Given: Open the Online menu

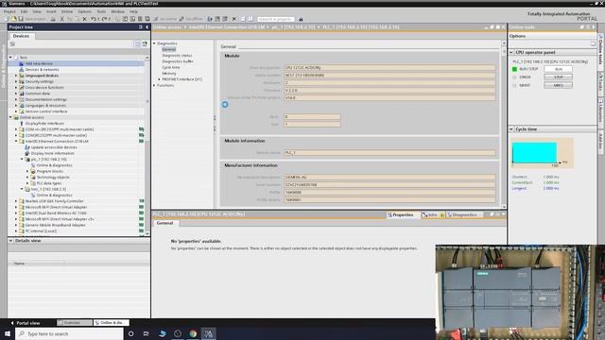Looking at the screenshot, I should [67, 11].
